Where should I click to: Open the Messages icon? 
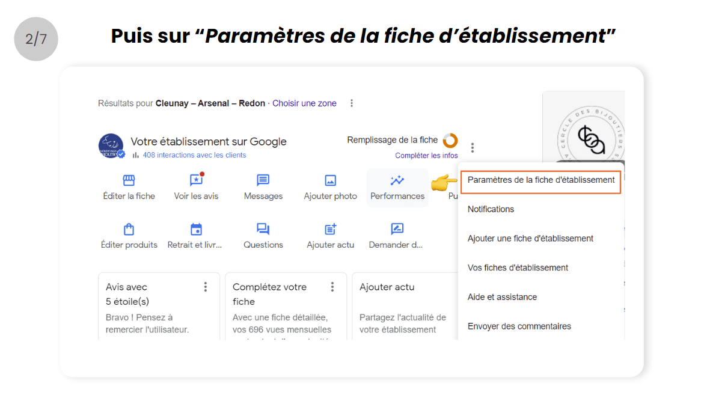click(x=263, y=180)
